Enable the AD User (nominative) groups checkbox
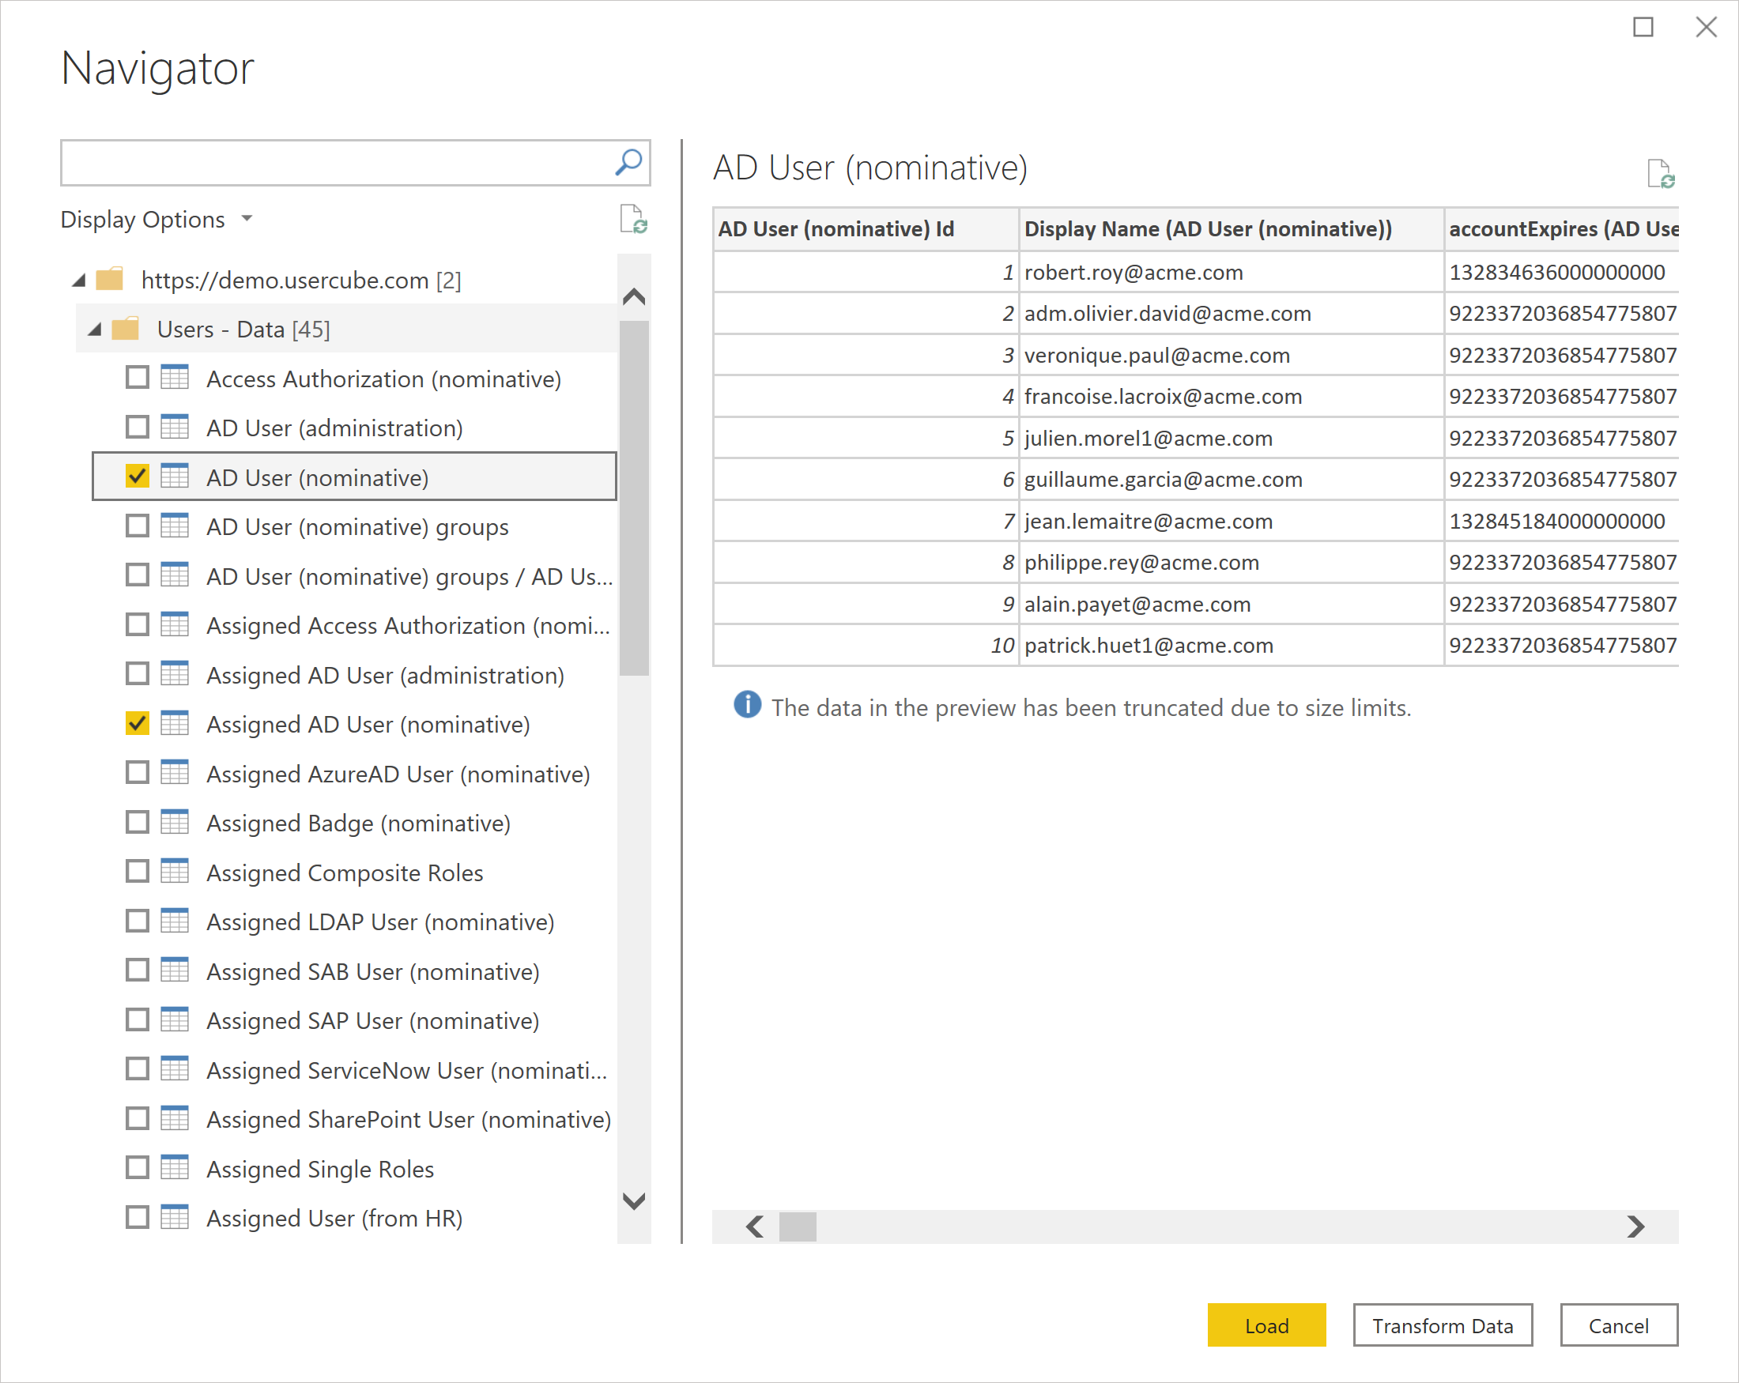1739x1383 pixels. (x=140, y=526)
